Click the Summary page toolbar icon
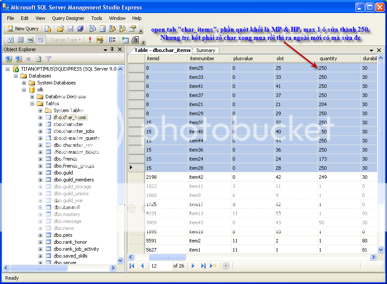The image size is (387, 284). pyautogui.click(x=103, y=29)
